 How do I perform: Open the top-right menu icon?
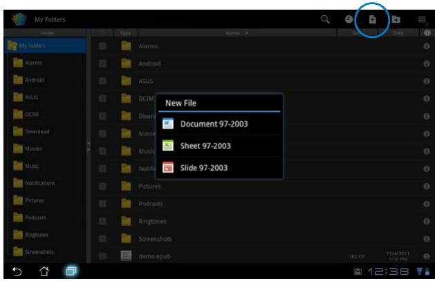422,19
